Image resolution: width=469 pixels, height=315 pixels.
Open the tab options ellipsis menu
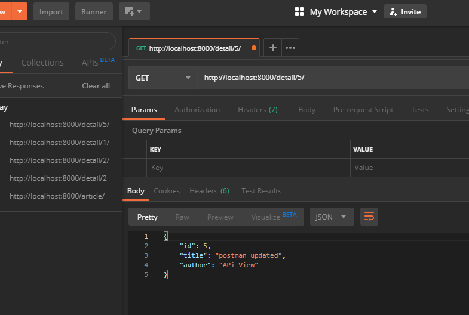click(x=290, y=48)
